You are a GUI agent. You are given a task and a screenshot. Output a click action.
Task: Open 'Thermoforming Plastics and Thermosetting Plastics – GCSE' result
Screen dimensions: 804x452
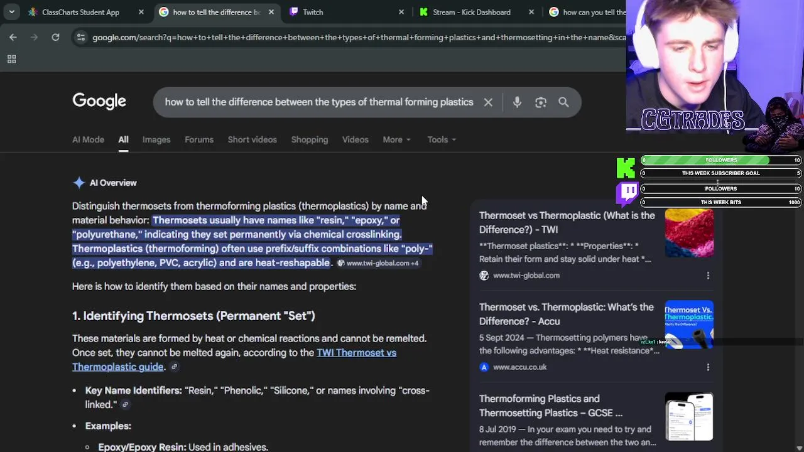(x=551, y=406)
